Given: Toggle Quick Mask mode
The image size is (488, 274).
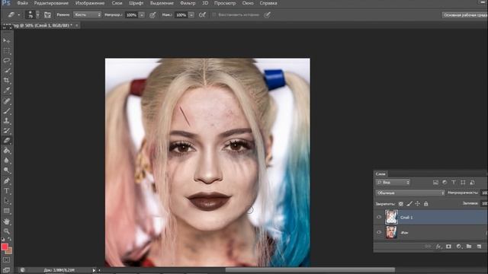Looking at the screenshot, I should [7, 260].
